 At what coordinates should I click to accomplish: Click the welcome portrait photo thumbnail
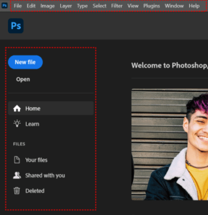click(170, 145)
